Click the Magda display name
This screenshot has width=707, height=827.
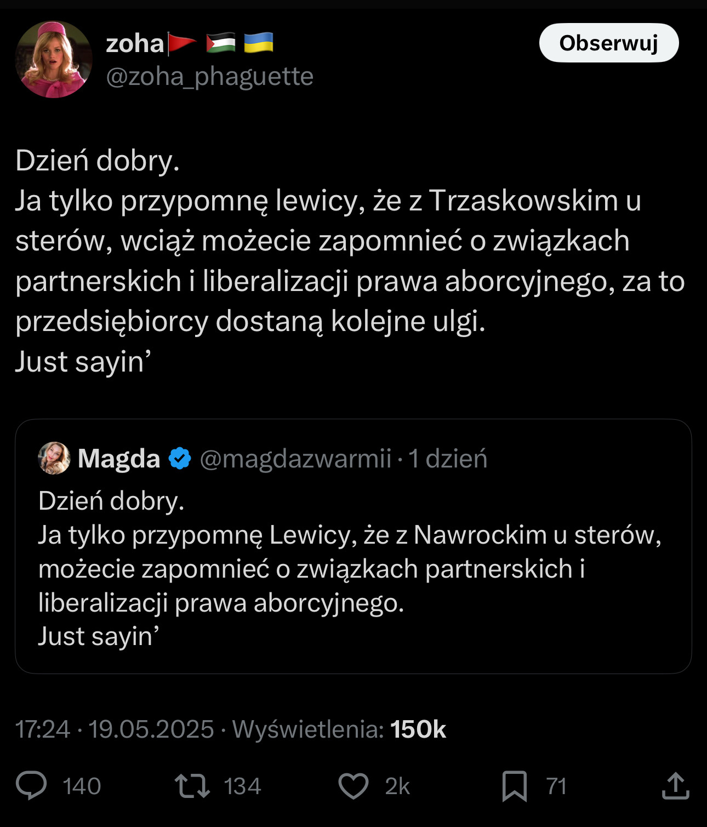[x=119, y=459]
